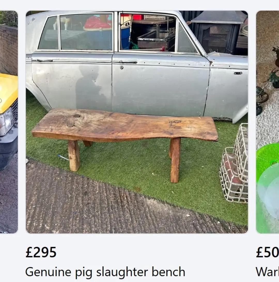Open the pig slaughter bench listing photo
The height and width of the screenshot is (282, 279).
tap(137, 122)
